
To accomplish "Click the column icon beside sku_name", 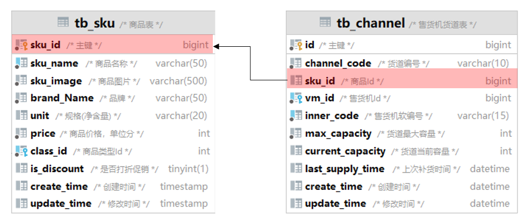I will coord(21,63).
